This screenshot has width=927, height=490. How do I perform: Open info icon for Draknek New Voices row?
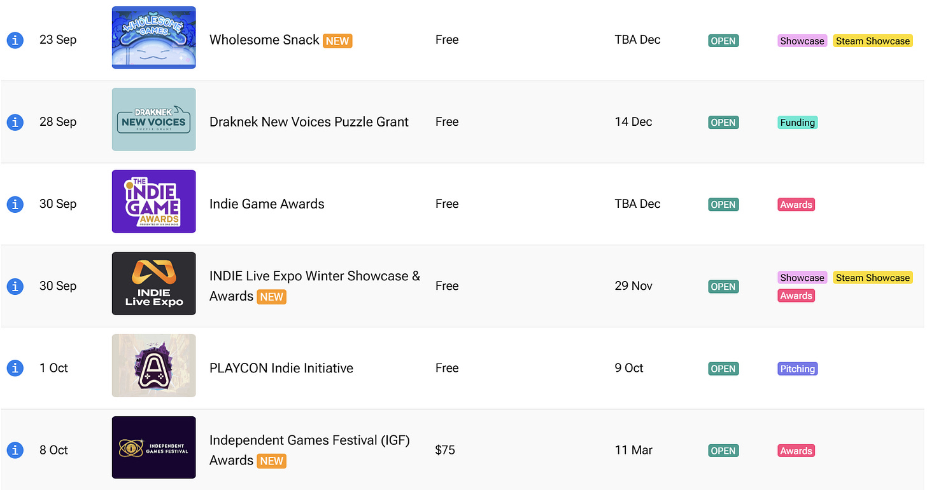(x=15, y=122)
